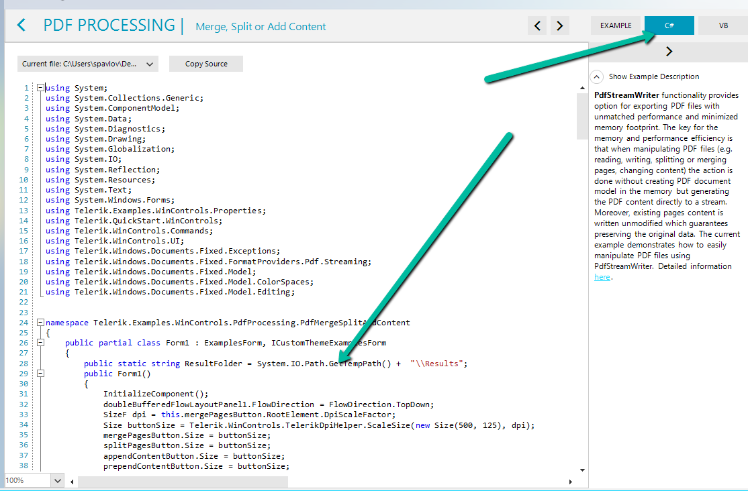Viewport: 748px width, 491px height.
Task: Click the 'using System.Text;' line
Action: tap(88, 190)
